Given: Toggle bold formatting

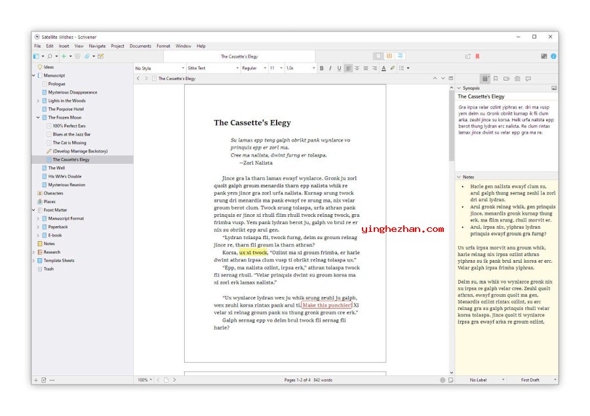Looking at the screenshot, I should coord(321,68).
